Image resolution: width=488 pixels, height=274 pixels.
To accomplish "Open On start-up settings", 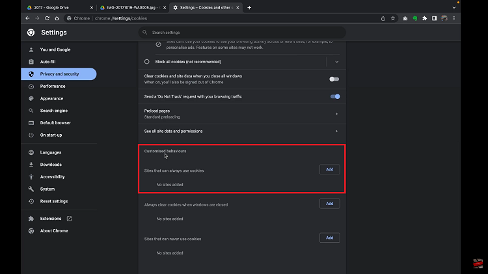I will 59,135.
